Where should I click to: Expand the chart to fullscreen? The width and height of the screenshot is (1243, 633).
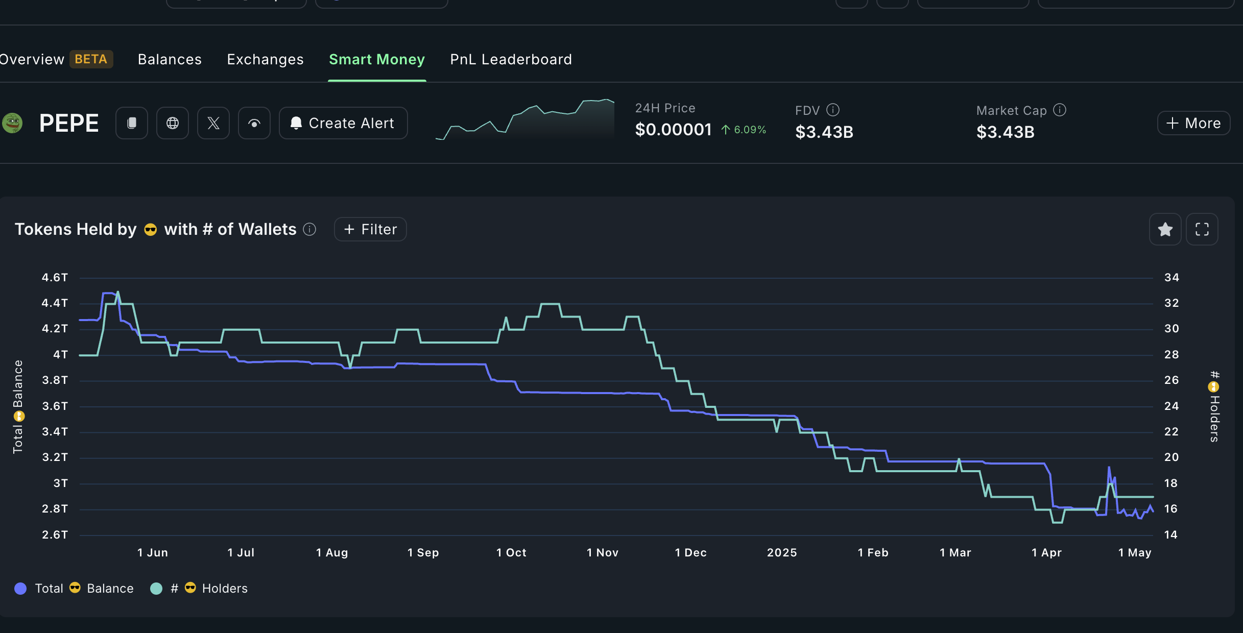tap(1202, 229)
